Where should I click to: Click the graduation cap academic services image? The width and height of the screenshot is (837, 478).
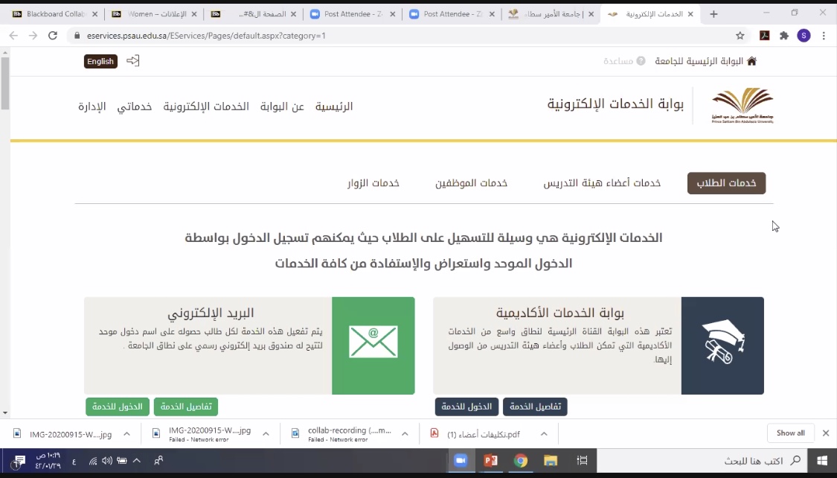tap(722, 345)
